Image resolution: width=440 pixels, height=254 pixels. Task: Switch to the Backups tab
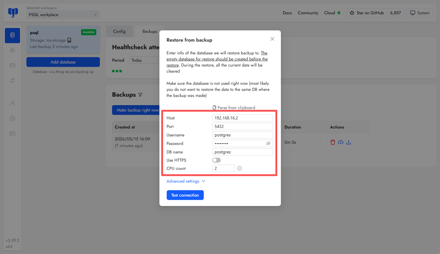coord(150,31)
